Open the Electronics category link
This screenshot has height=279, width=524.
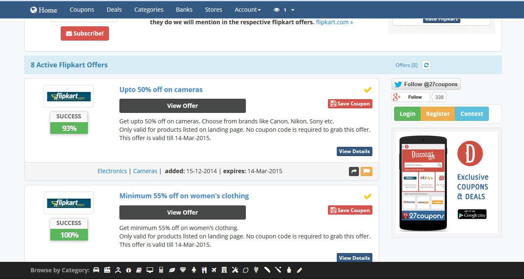[x=112, y=171]
